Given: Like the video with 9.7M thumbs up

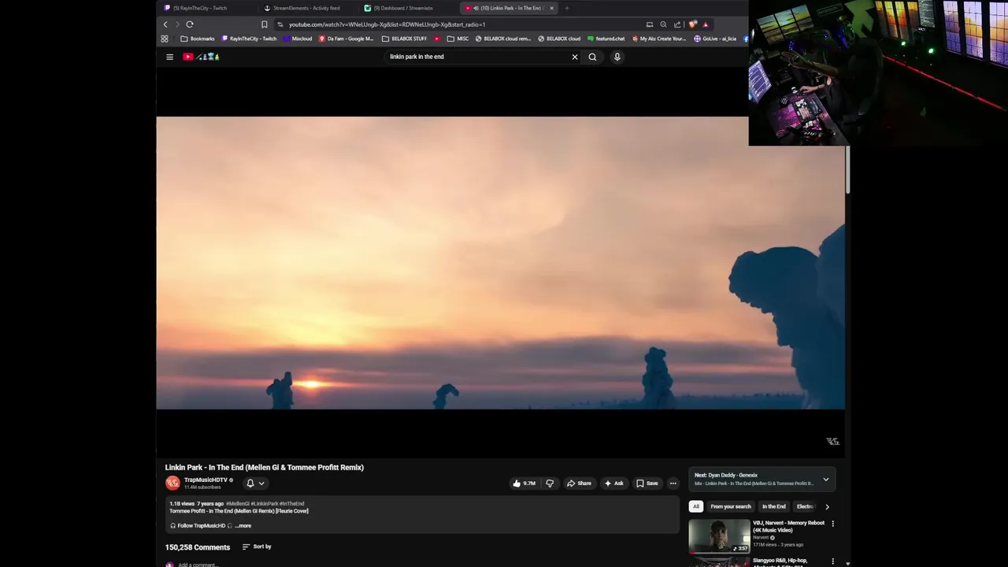Looking at the screenshot, I should [x=524, y=484].
